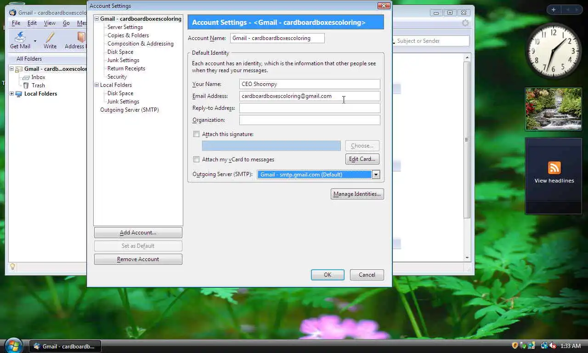Select Security settings page
Image resolution: width=588 pixels, height=353 pixels.
(x=117, y=77)
